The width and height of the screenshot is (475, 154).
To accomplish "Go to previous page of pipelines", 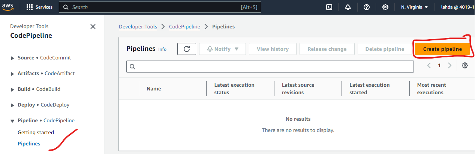I will tap(429, 66).
